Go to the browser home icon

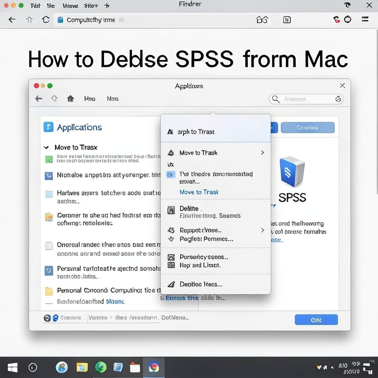(46, 19)
